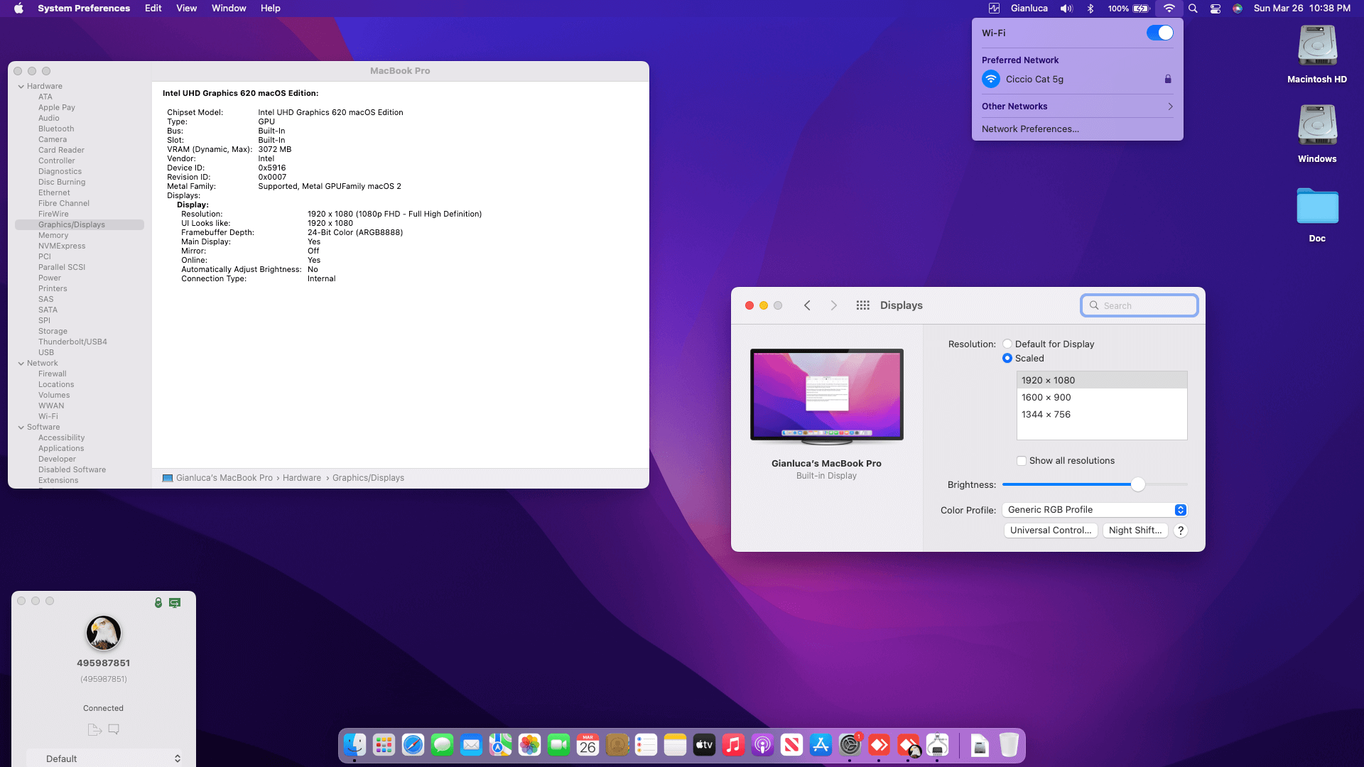1364x767 pixels.
Task: Open the Color Profile dropdown
Action: click(1094, 510)
